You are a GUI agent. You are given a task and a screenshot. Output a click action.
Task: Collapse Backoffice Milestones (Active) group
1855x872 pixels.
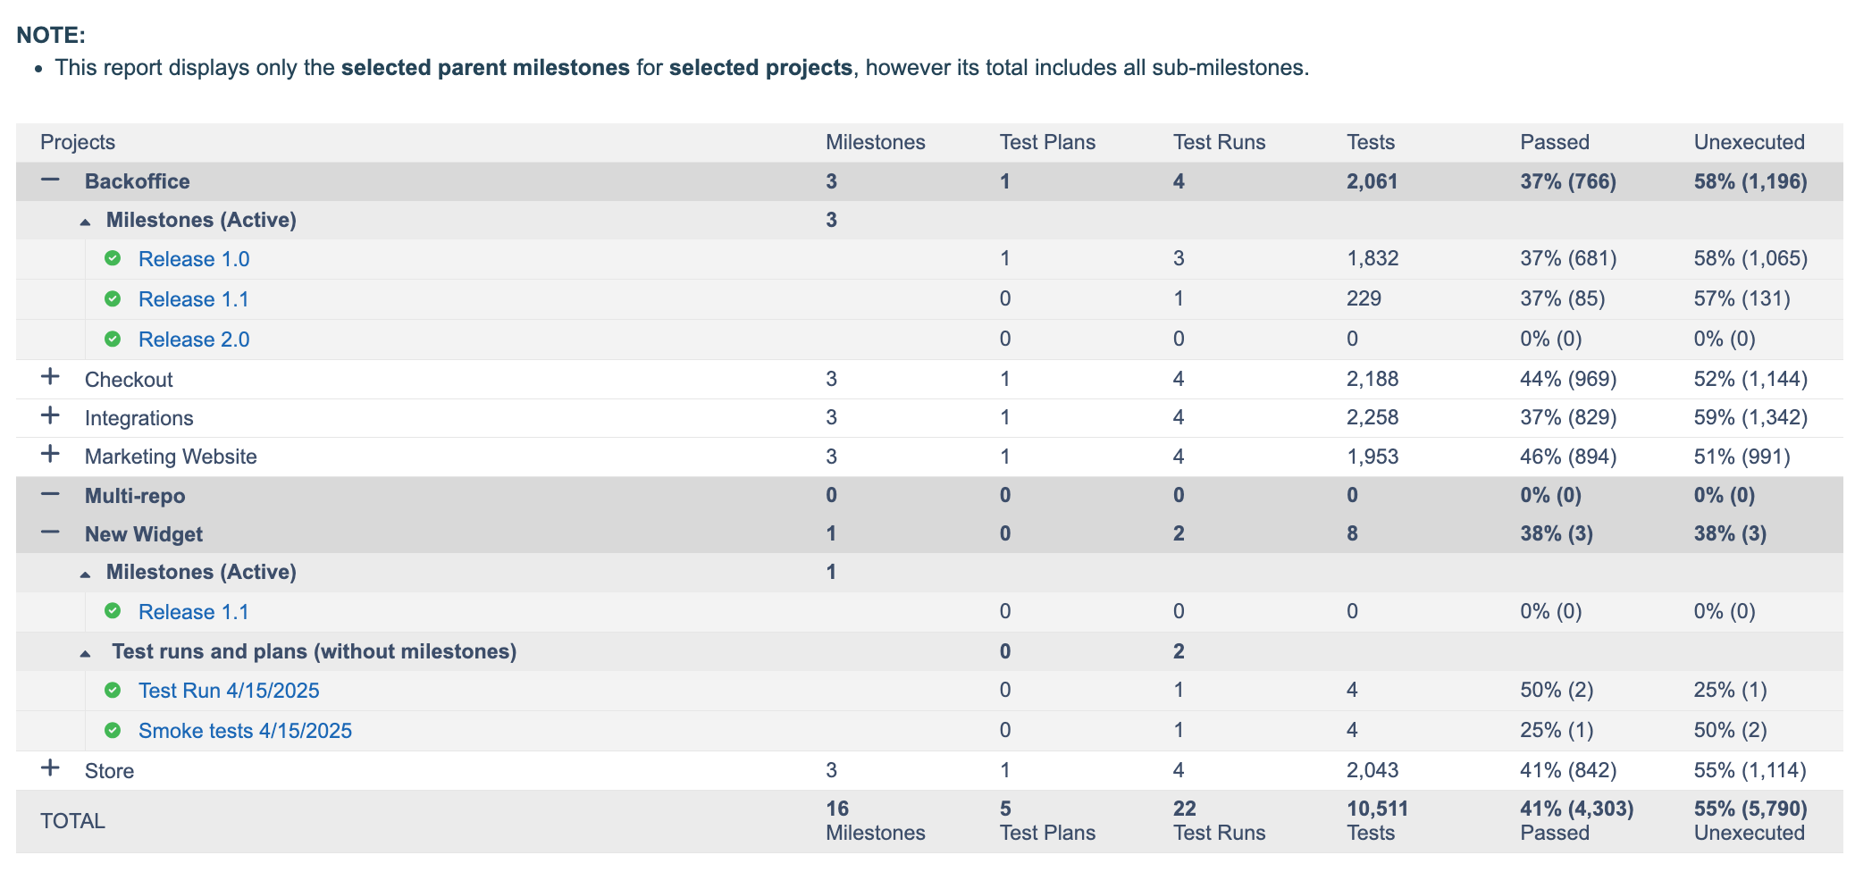(x=86, y=222)
